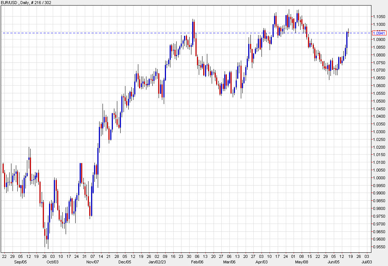
Task: Select the current price label 1.0941
Action: point(379,33)
